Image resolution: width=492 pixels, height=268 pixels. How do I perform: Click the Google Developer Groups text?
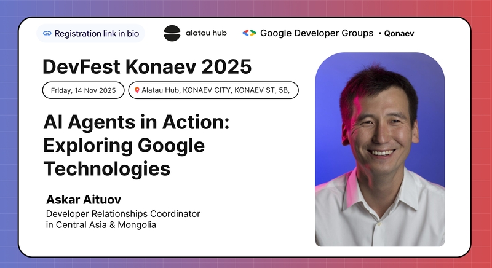(x=317, y=33)
